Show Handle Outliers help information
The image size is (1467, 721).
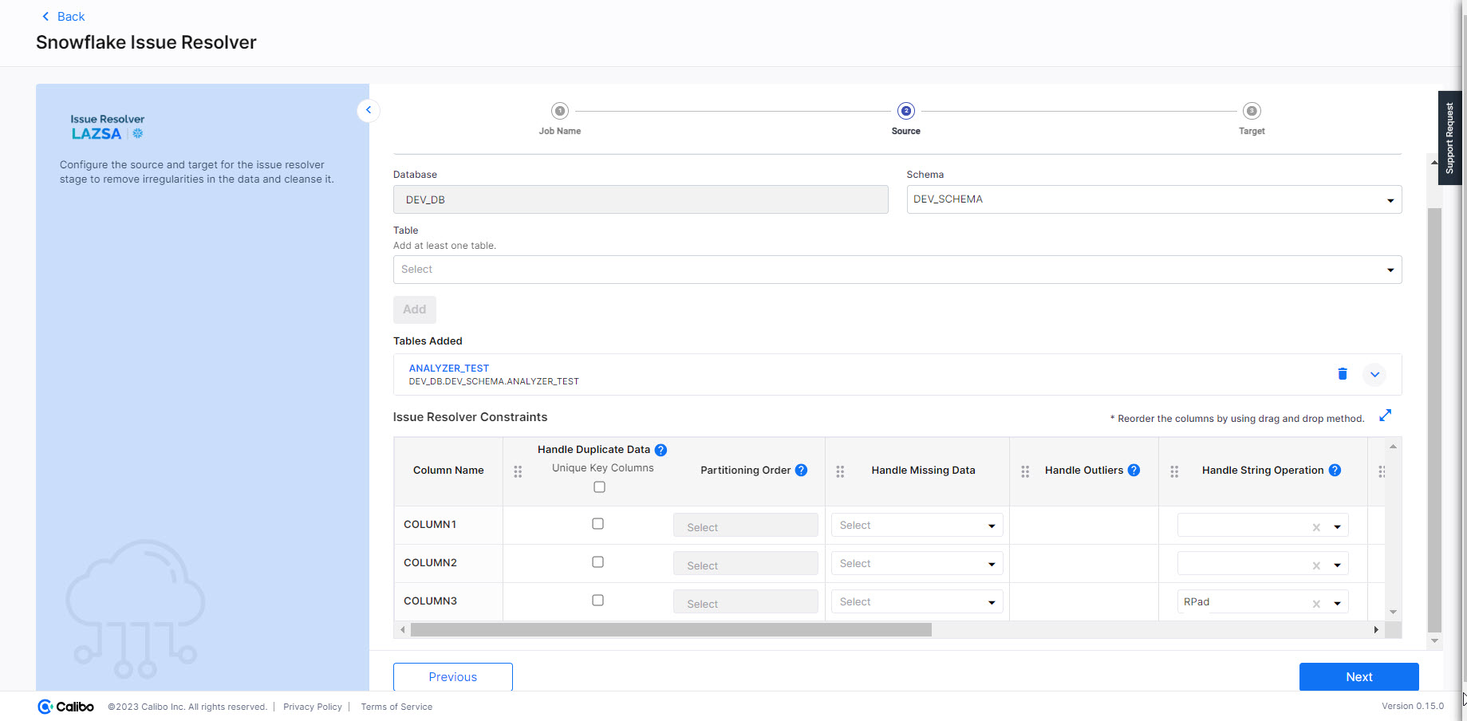point(1134,471)
